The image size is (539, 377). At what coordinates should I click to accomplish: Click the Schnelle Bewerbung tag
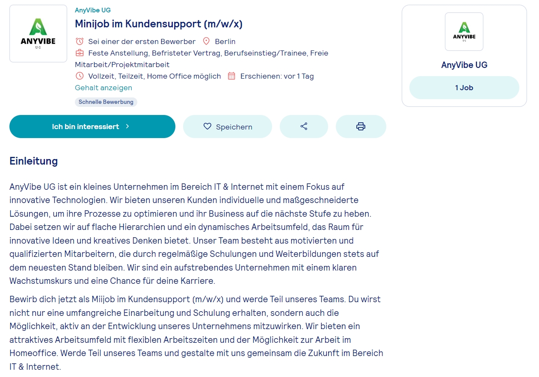[106, 102]
